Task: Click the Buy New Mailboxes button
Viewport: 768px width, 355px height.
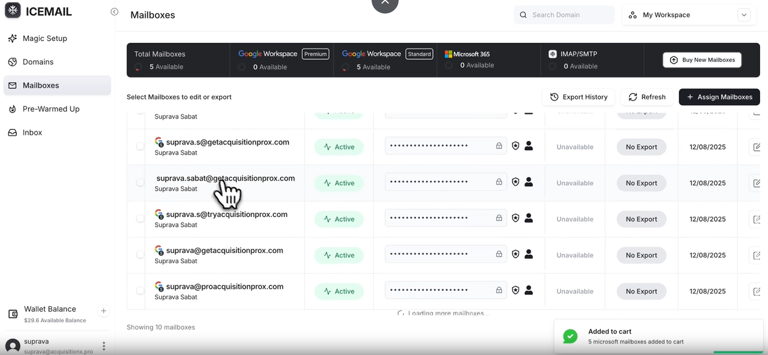Action: (x=702, y=60)
